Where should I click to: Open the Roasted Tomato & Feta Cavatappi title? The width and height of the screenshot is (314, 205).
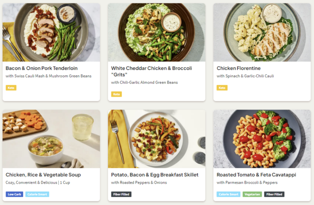(x=256, y=175)
